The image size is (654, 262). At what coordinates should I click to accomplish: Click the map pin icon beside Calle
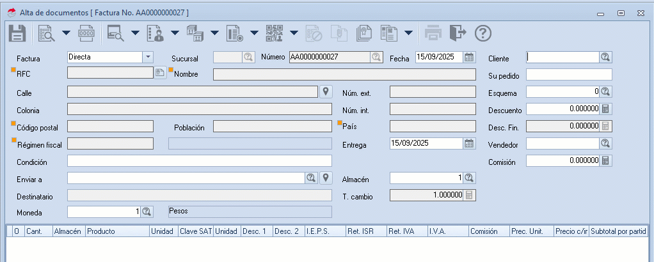pos(326,91)
